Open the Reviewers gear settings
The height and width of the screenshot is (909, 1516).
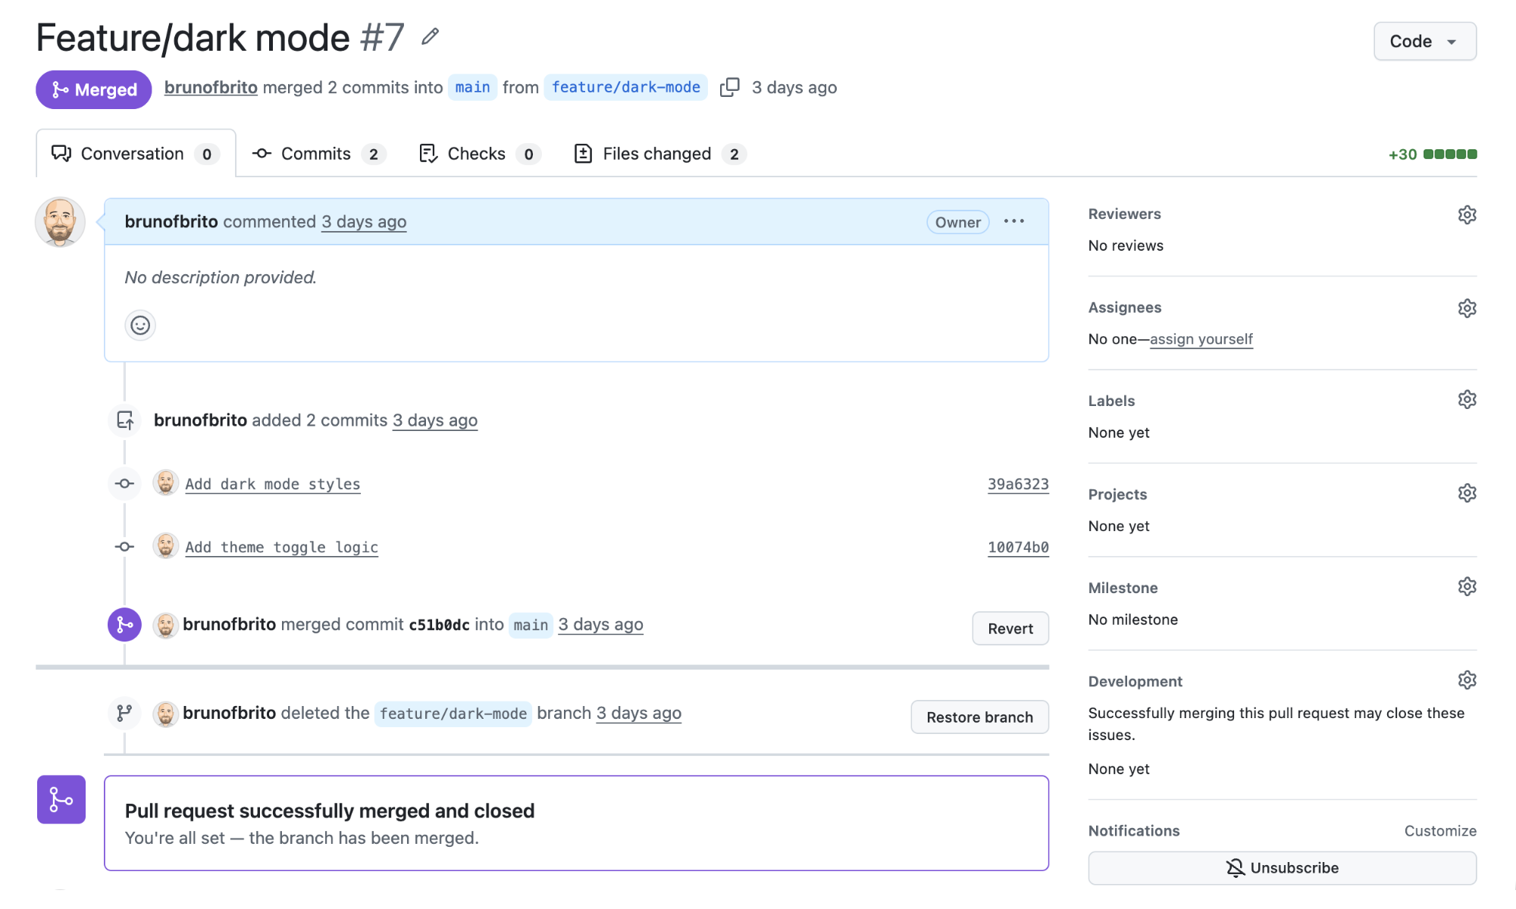[1467, 214]
